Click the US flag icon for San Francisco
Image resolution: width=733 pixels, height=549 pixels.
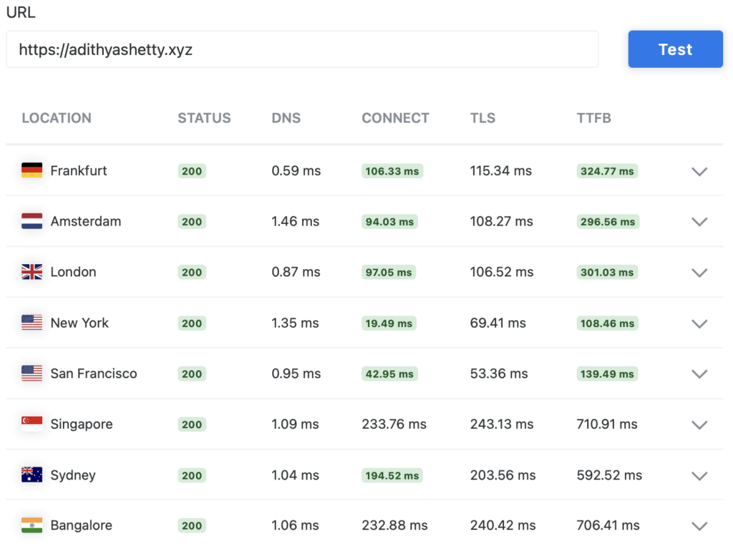(31, 373)
